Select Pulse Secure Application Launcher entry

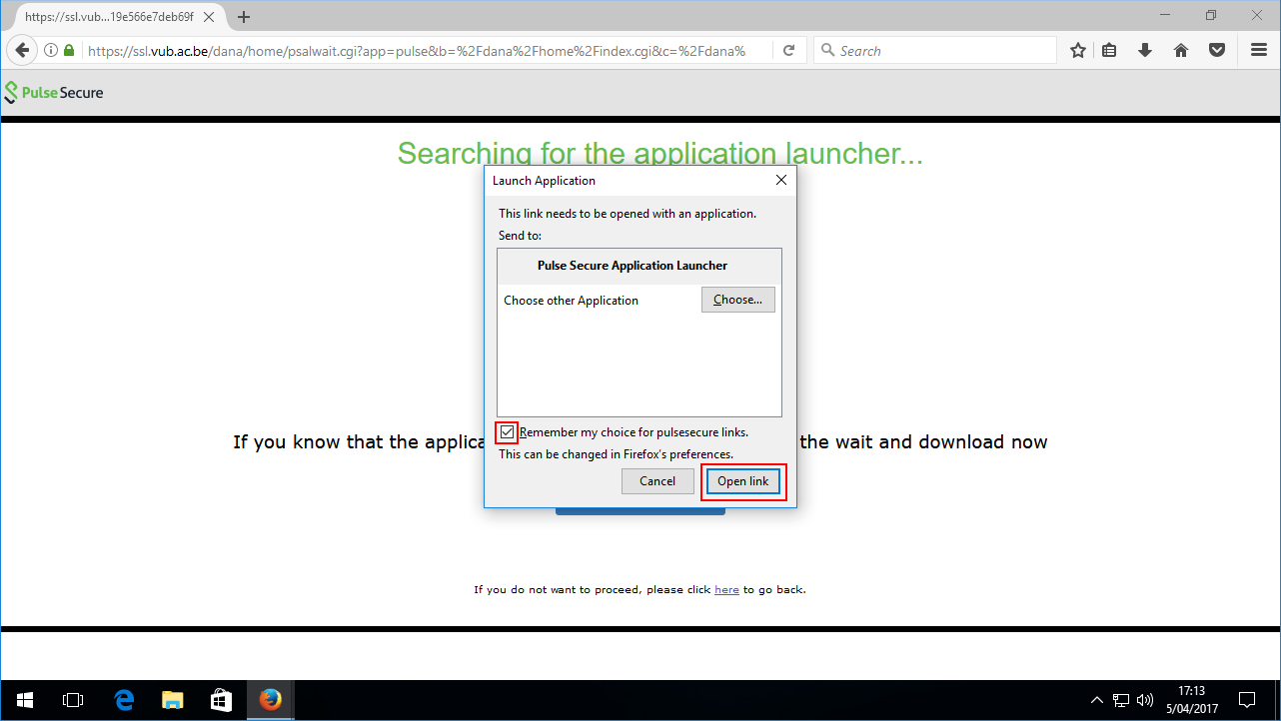pyautogui.click(x=640, y=266)
